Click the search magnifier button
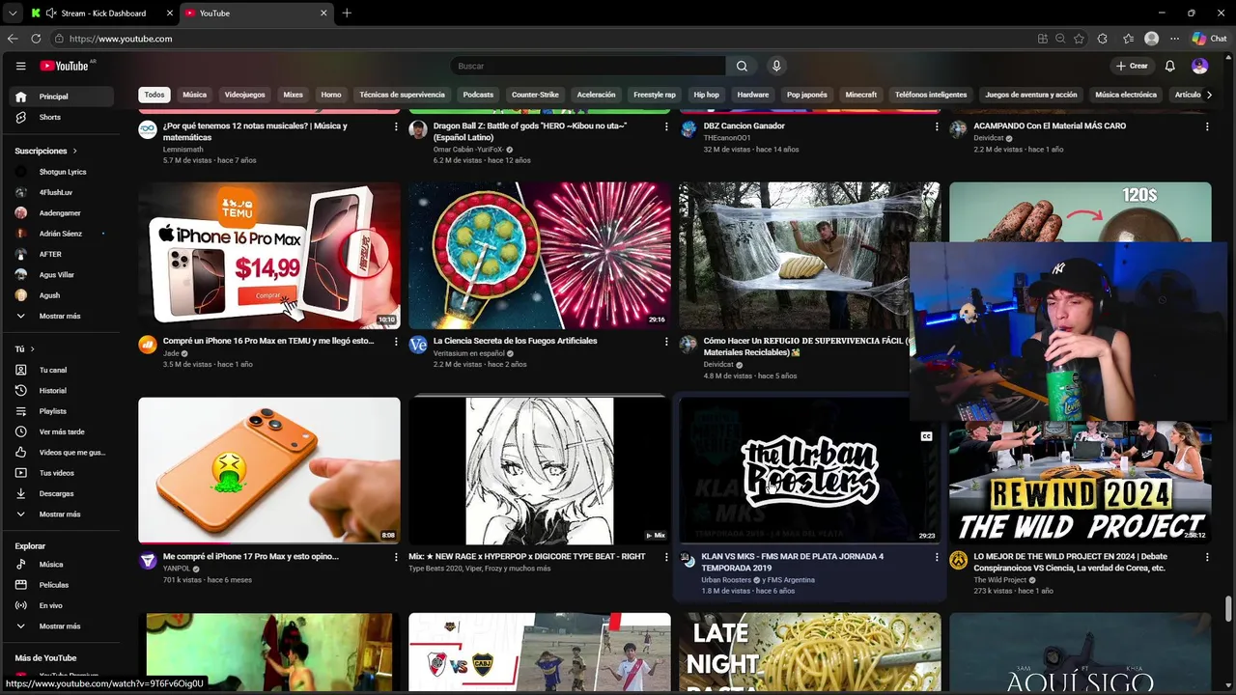The width and height of the screenshot is (1236, 695). coord(742,66)
